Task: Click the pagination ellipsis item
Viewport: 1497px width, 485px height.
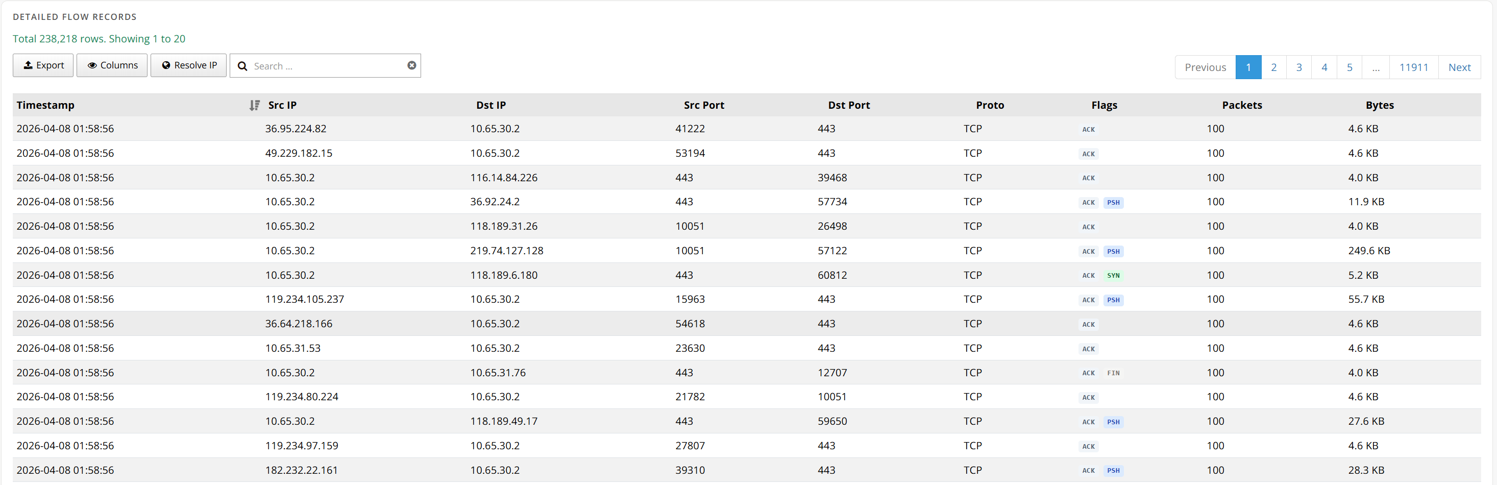Action: [x=1376, y=67]
